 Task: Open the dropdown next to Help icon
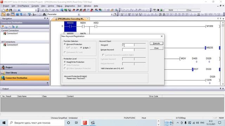tap(36, 10)
